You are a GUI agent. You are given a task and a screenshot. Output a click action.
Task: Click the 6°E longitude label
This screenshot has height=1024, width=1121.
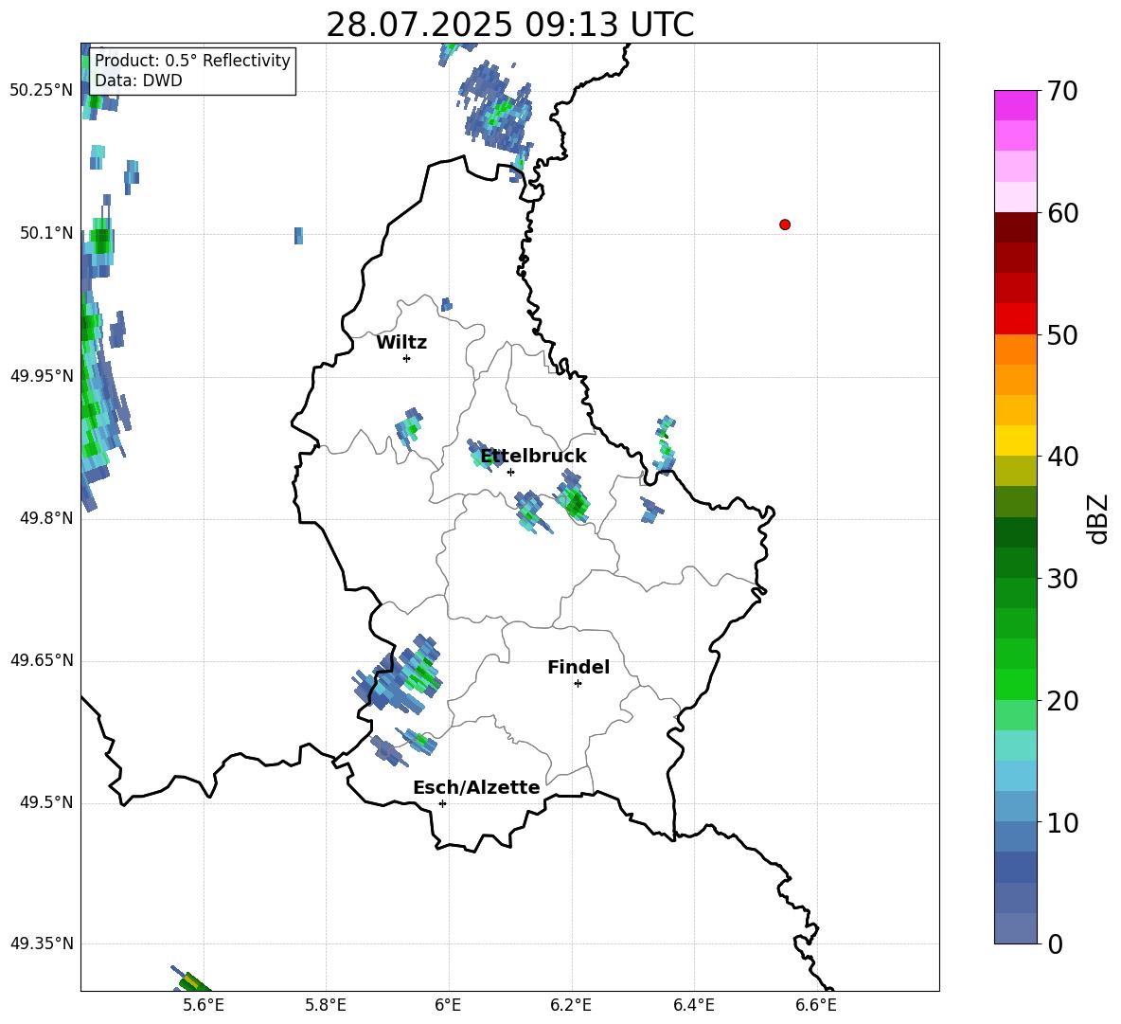(448, 1005)
